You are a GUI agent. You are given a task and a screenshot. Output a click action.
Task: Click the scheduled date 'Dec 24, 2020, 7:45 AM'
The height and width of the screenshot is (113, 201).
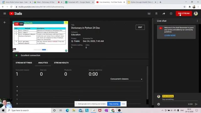[x=93, y=41]
